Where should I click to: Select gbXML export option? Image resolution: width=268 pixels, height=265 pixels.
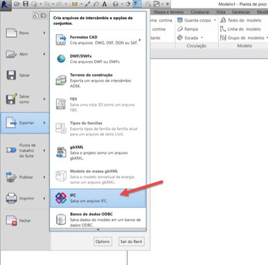(98, 153)
